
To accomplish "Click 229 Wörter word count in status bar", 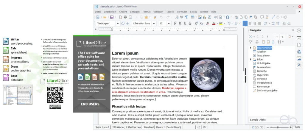I will coord(127,127).
